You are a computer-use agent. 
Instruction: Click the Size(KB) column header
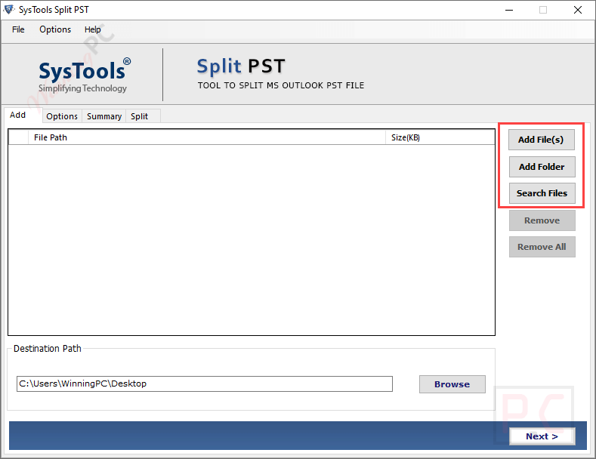440,137
